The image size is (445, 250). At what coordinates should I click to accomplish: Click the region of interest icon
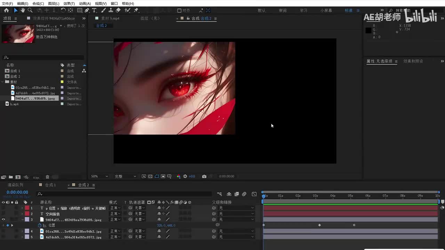click(x=163, y=176)
